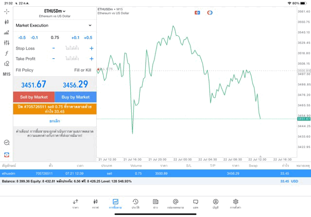The image size is (311, 217).
Task: Open chart type candlestick icon in sidebar
Action: [x=6, y=22]
